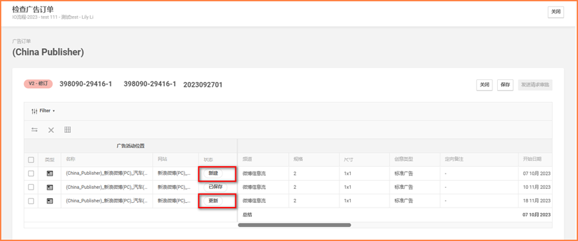Click the 类型 column header
The image size is (578, 241).
tap(49, 160)
